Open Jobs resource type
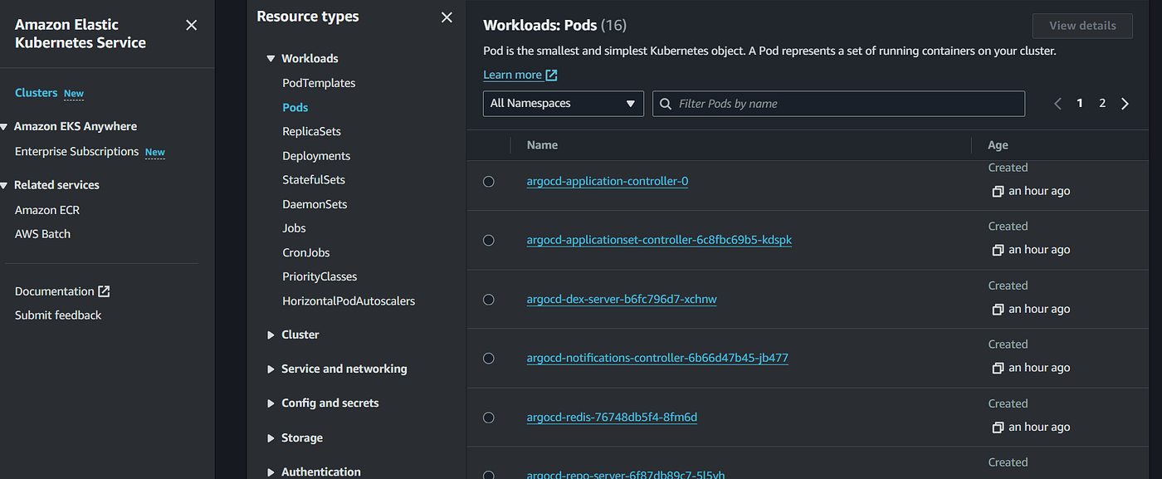 click(294, 228)
